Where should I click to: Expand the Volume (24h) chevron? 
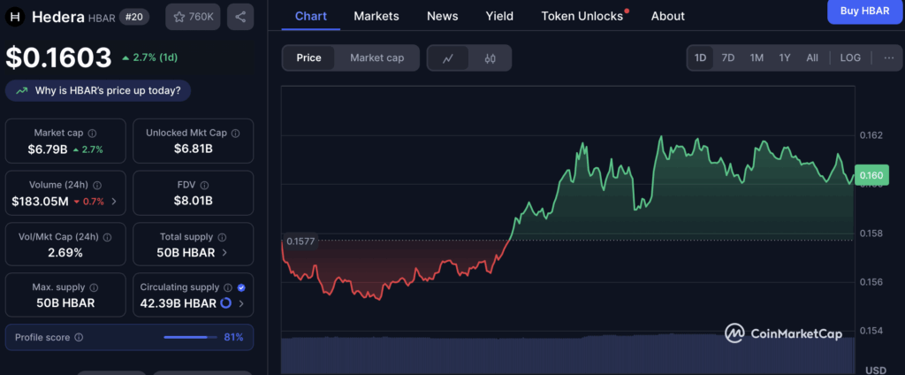point(114,201)
